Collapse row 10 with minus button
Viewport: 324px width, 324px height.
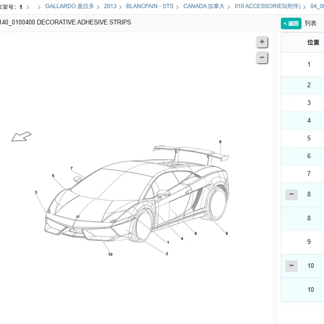coord(291,266)
